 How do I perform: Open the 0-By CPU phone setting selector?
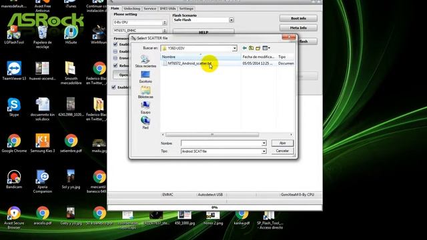(x=139, y=22)
